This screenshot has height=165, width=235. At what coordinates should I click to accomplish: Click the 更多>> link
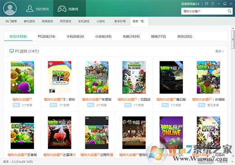(x=220, y=51)
